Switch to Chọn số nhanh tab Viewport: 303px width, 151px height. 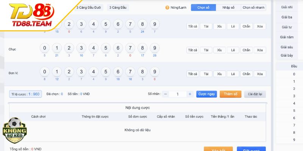(253, 8)
